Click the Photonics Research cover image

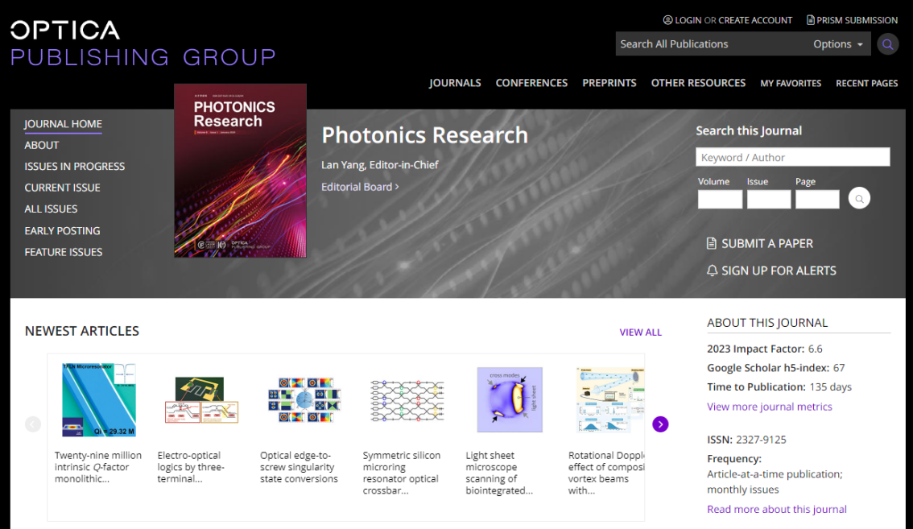[240, 171]
